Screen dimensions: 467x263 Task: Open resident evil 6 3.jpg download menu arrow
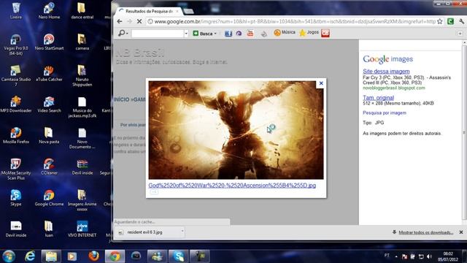pyautogui.click(x=182, y=232)
